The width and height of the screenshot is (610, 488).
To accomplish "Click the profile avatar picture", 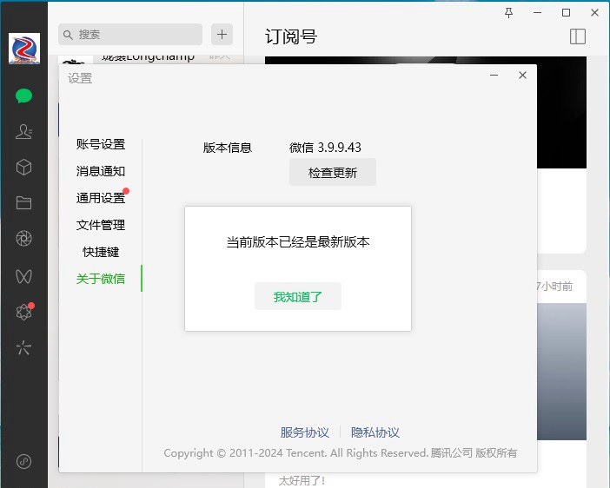I will 23,49.
